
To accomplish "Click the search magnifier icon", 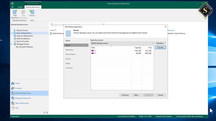I will [52, 25].
